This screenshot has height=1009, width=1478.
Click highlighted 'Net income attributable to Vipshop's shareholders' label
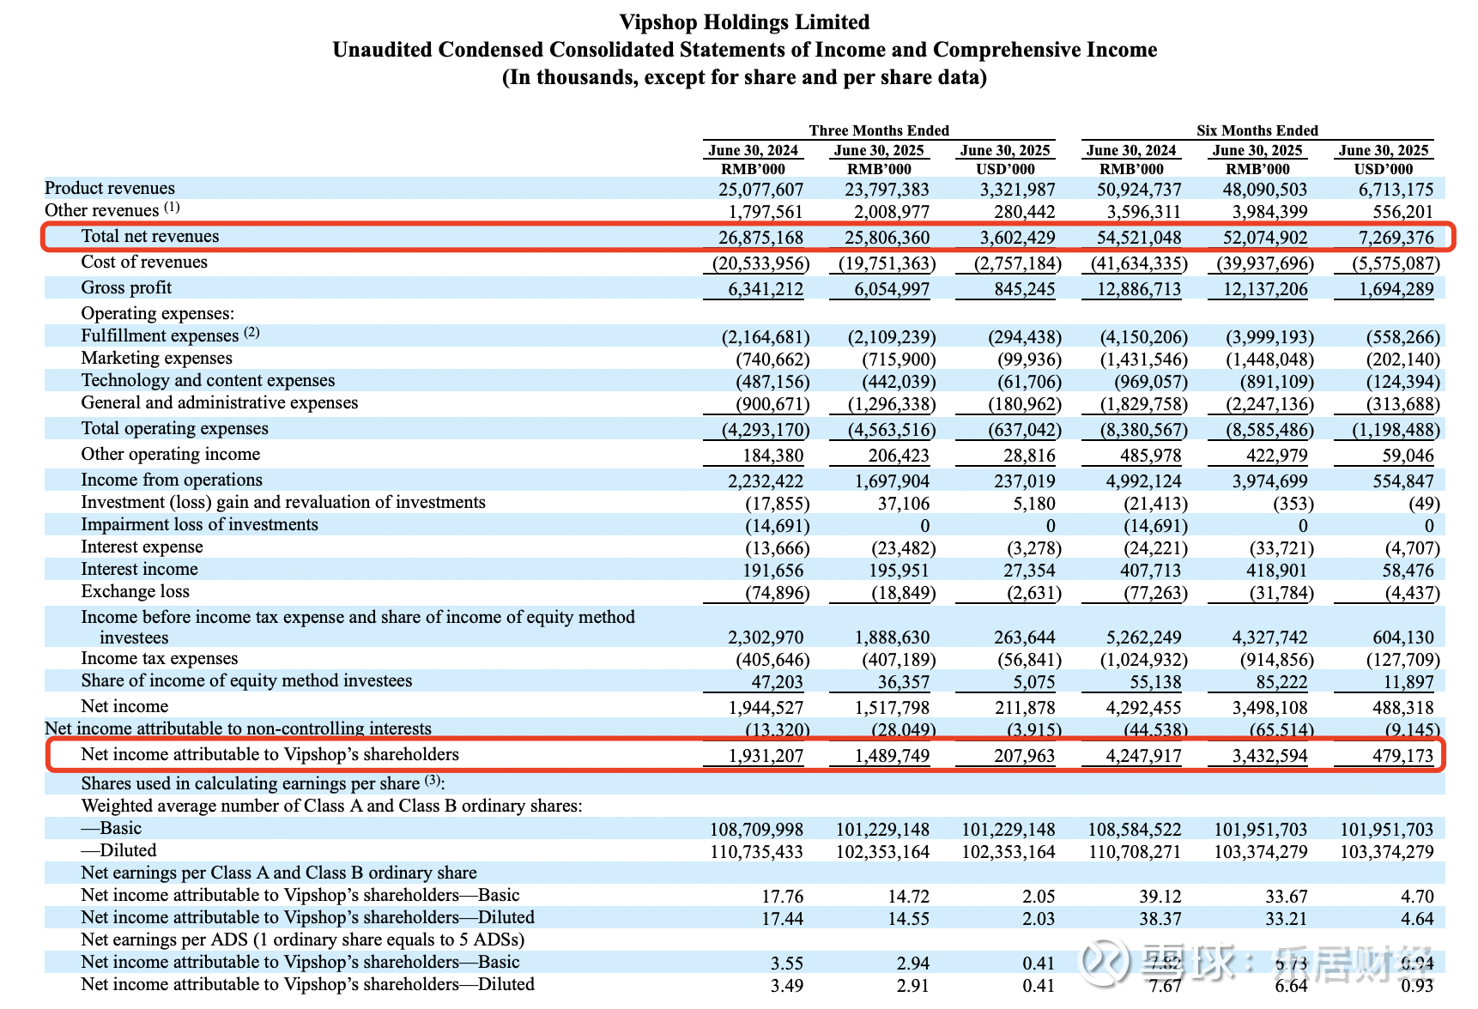click(x=270, y=754)
